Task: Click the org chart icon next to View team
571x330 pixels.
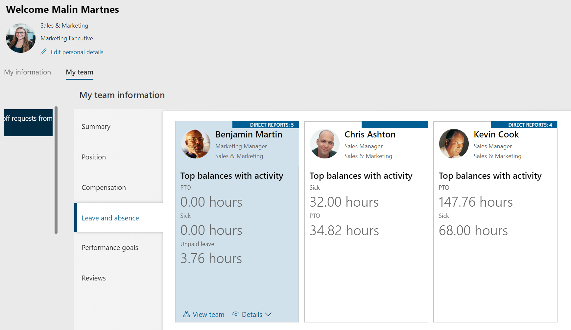Action: (x=186, y=314)
